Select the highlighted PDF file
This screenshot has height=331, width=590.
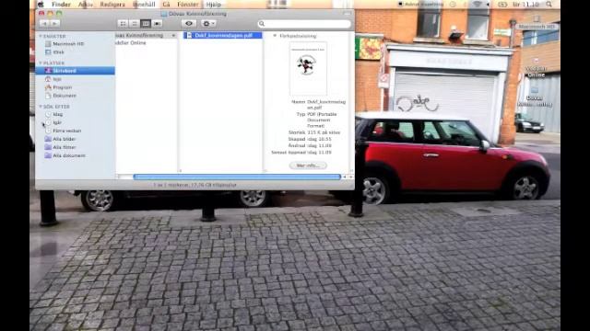point(222,35)
